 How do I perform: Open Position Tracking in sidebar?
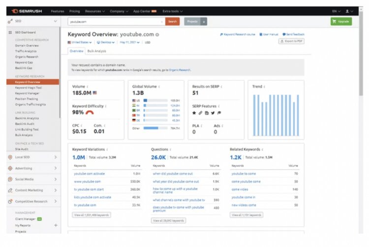[x=27, y=99]
